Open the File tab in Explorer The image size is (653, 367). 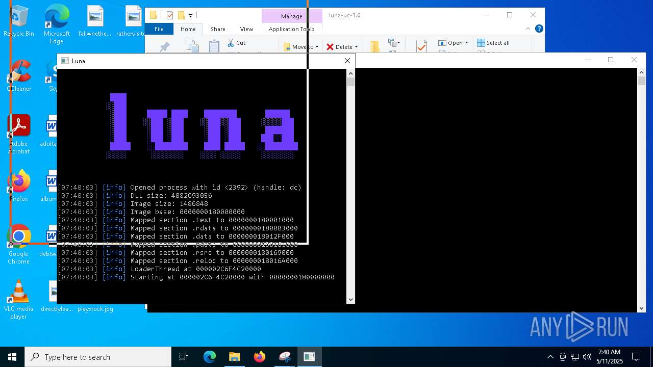click(x=159, y=29)
